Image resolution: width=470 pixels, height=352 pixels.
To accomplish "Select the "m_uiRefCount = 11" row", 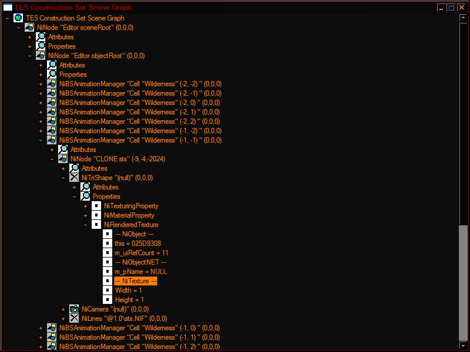I will (142, 253).
